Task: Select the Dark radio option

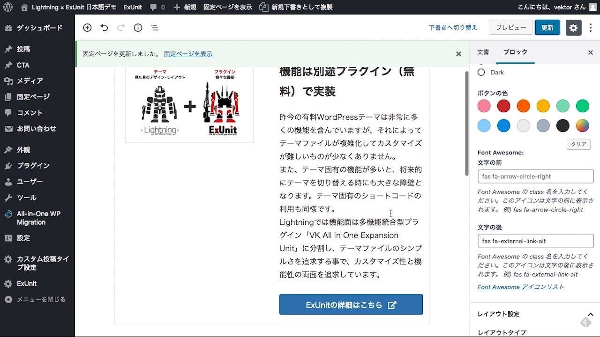Action: coord(481,73)
